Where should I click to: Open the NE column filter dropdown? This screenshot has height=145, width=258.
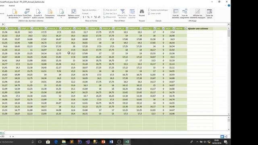coord(163,29)
